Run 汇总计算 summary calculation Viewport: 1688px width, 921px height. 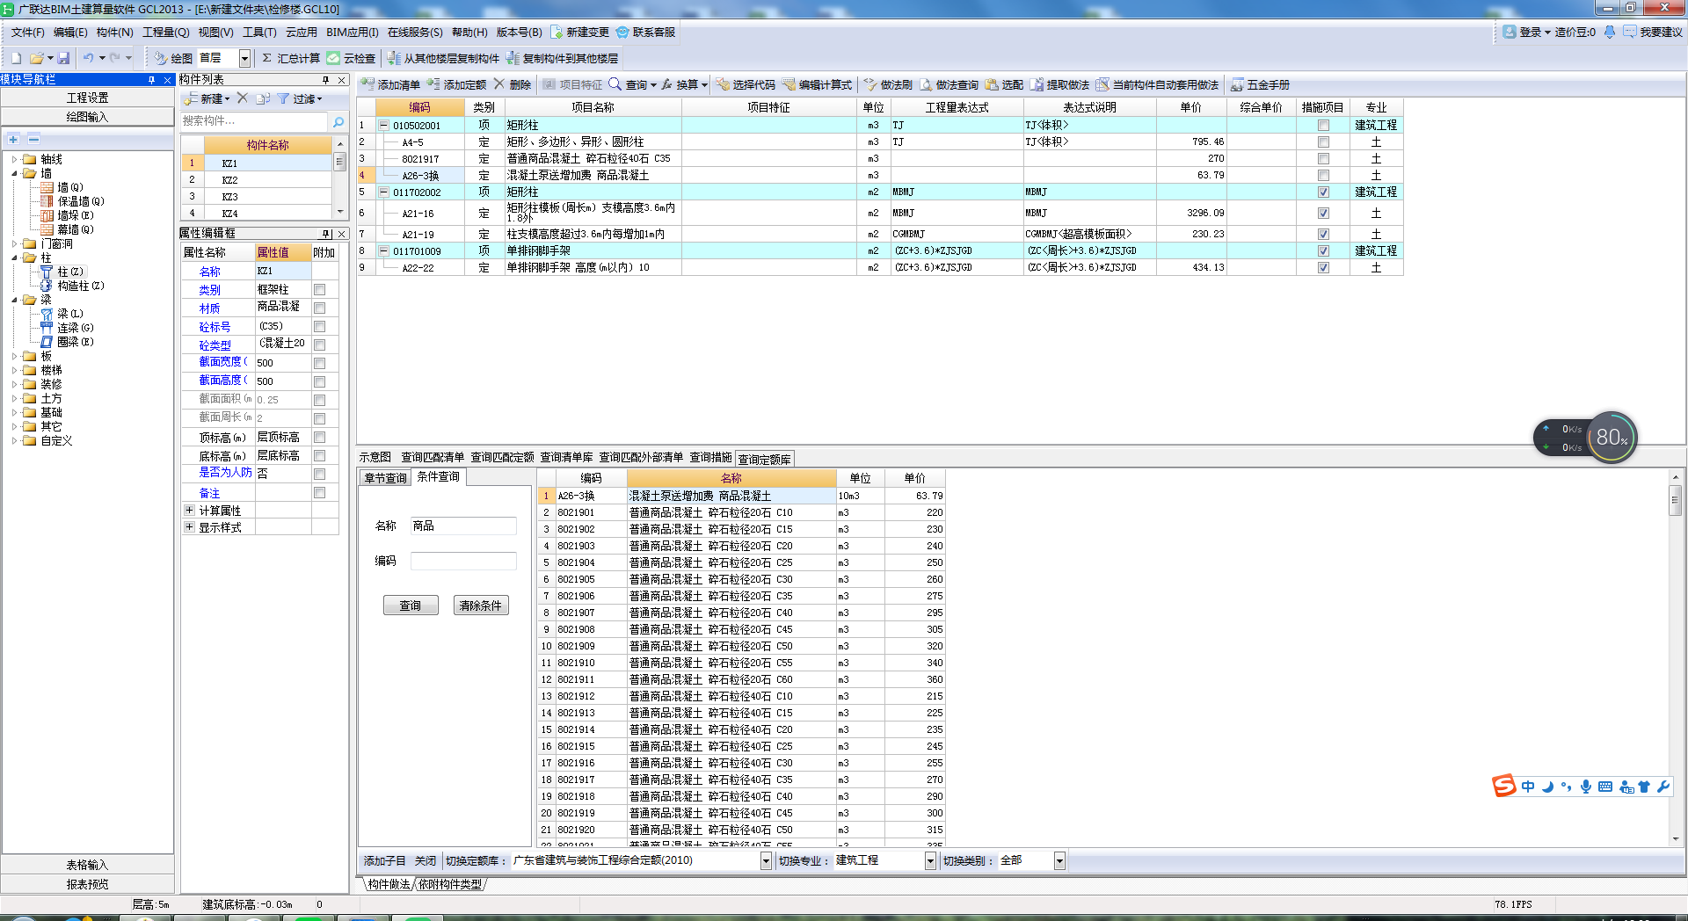[291, 58]
